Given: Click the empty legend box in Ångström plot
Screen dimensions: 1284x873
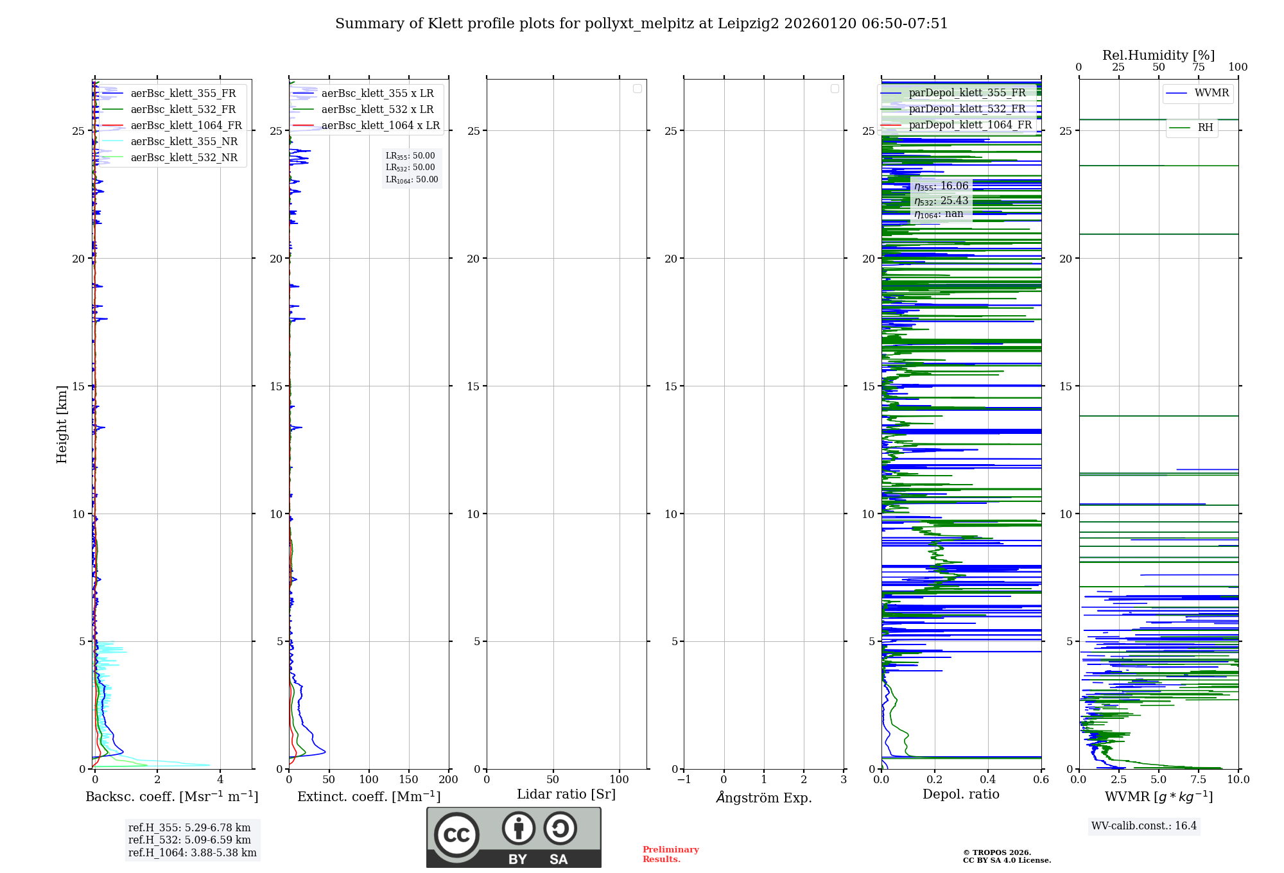Looking at the screenshot, I should pyautogui.click(x=835, y=89).
